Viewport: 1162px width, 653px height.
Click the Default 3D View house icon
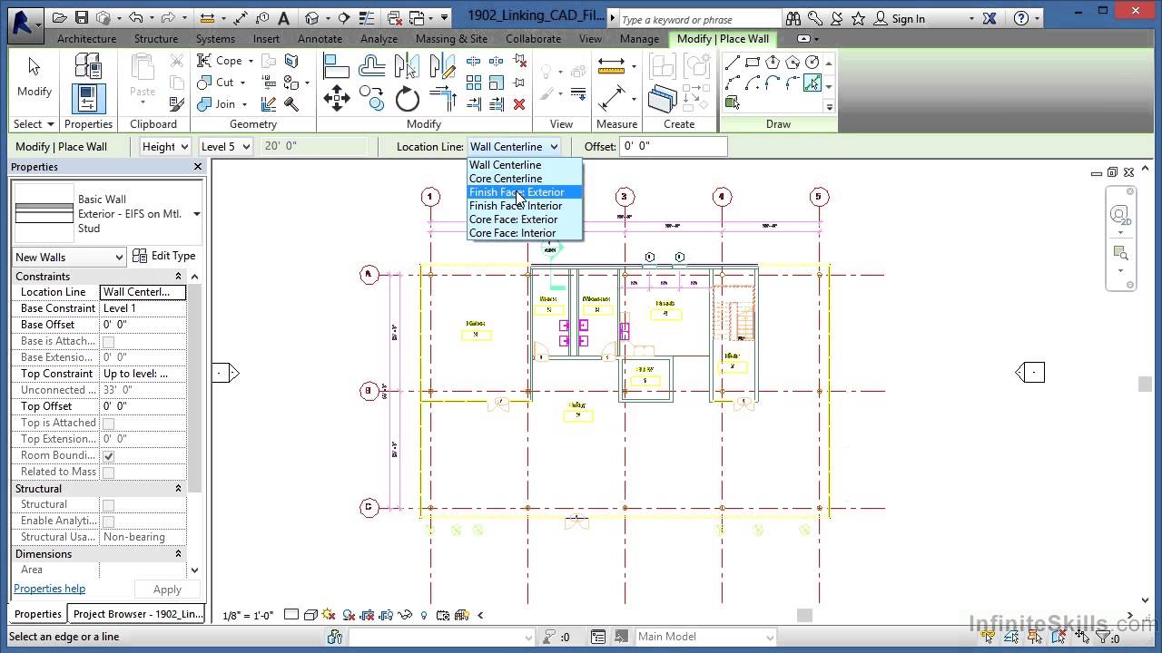pos(312,17)
